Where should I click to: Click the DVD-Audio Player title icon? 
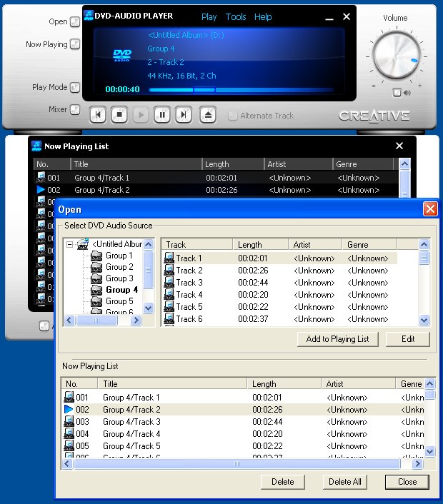point(89,16)
